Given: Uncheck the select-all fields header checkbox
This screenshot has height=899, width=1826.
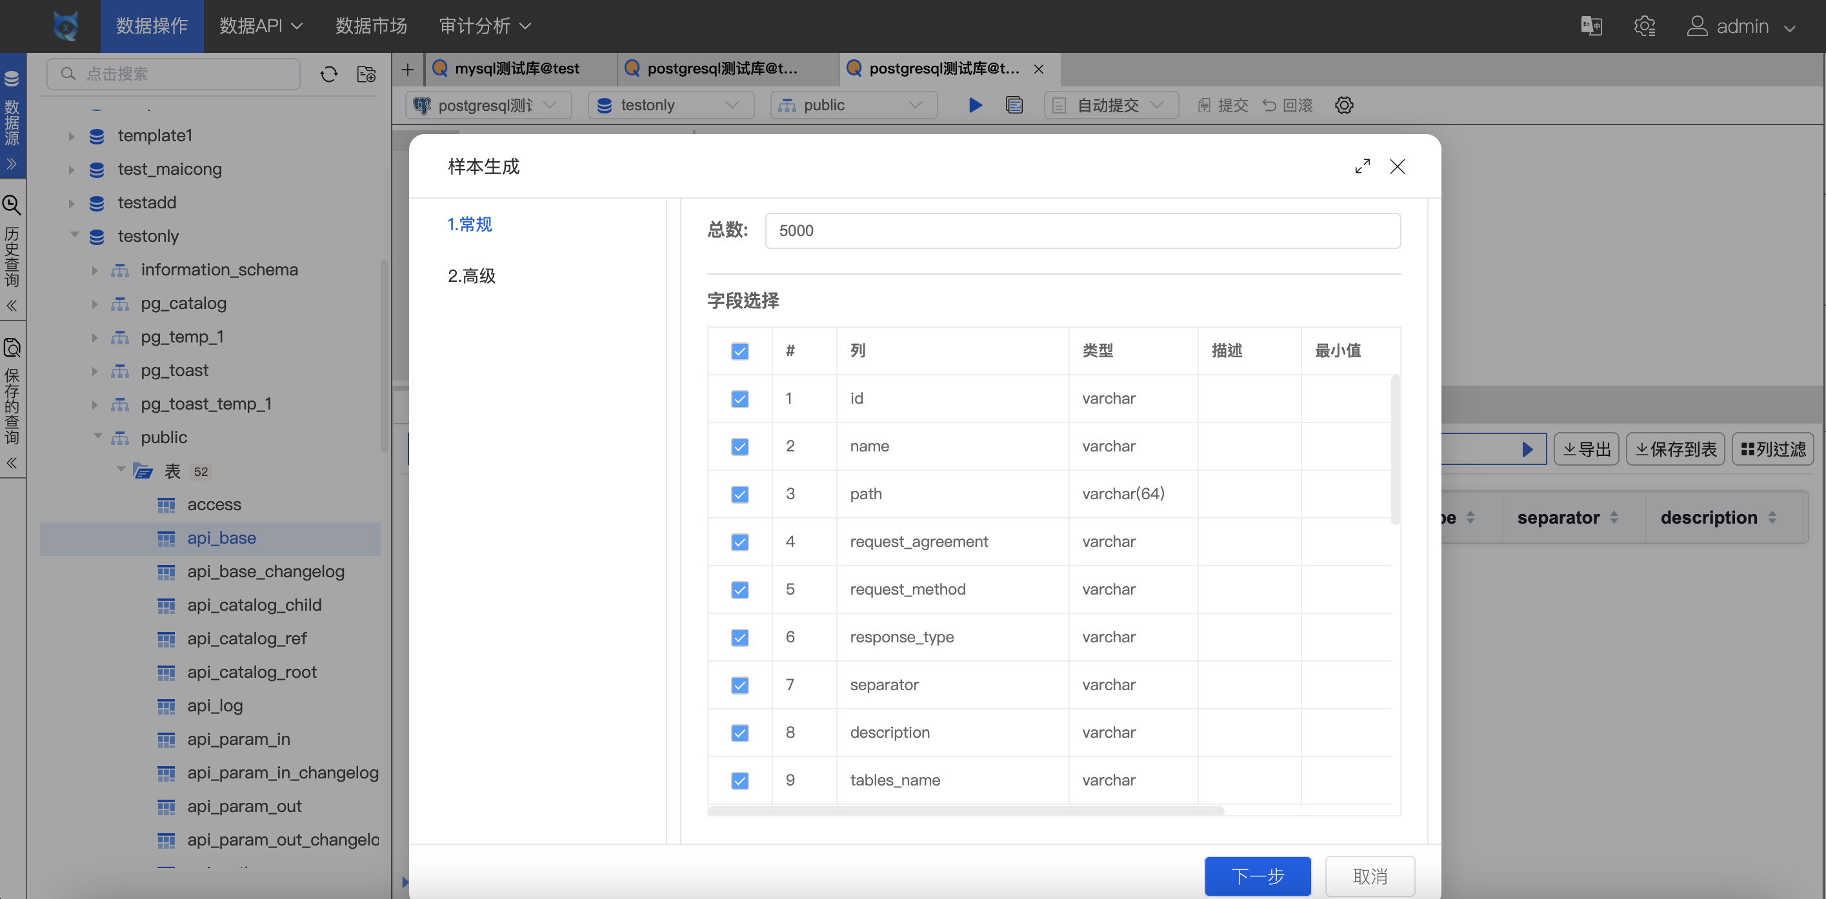Looking at the screenshot, I should point(739,351).
